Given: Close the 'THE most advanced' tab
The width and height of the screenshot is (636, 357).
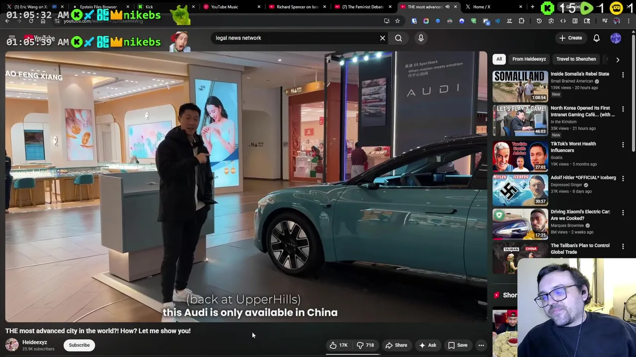Looking at the screenshot, I should click(455, 7).
